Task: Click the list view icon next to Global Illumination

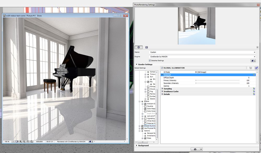Action: [x=251, y=68]
